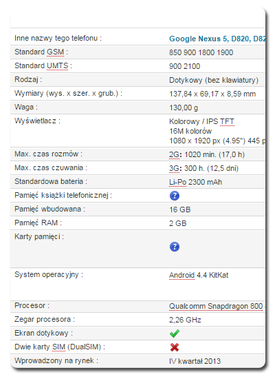This screenshot has height=379, width=275.
Task: Open the Android operating system link
Action: coord(181,276)
